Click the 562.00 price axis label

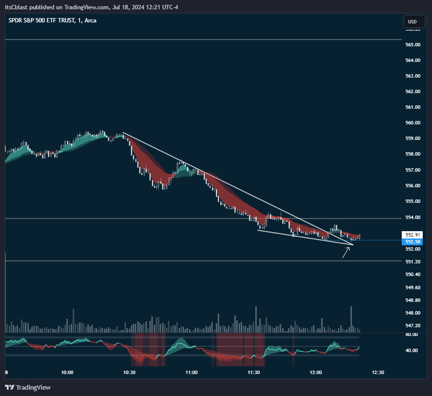pos(412,91)
